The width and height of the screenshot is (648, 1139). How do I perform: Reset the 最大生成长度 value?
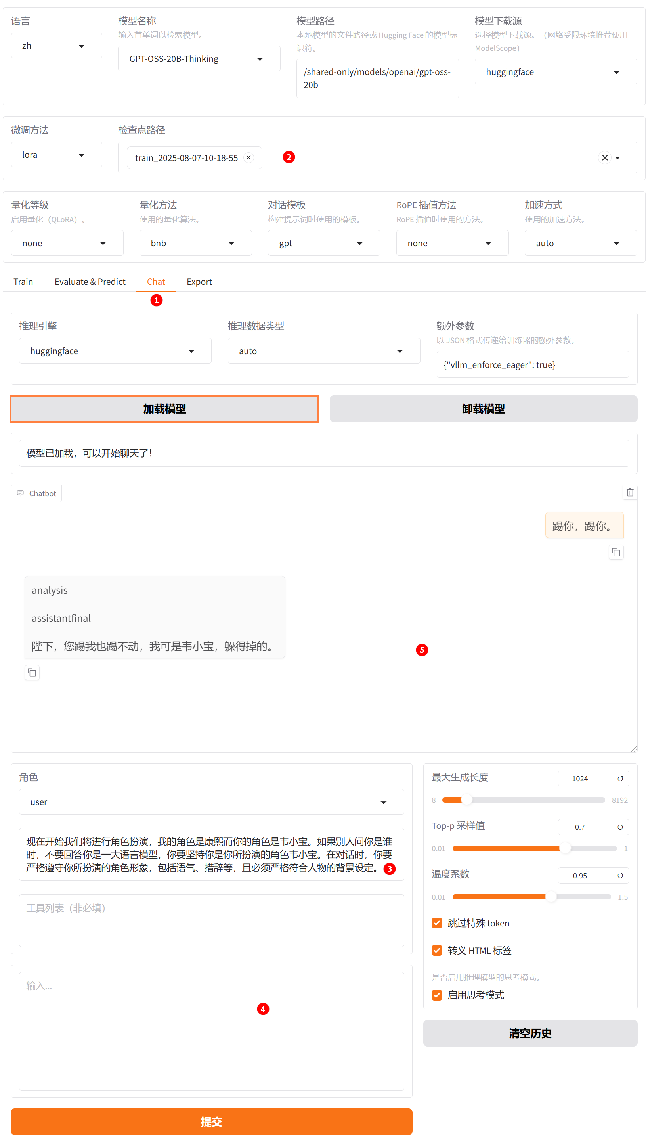620,779
